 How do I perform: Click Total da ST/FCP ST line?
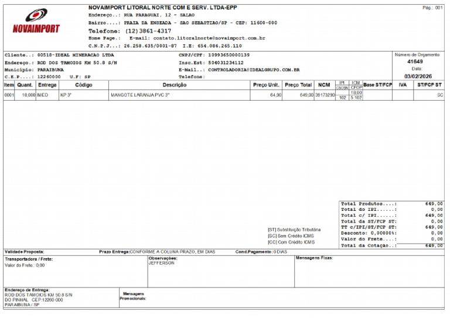pos(392,221)
